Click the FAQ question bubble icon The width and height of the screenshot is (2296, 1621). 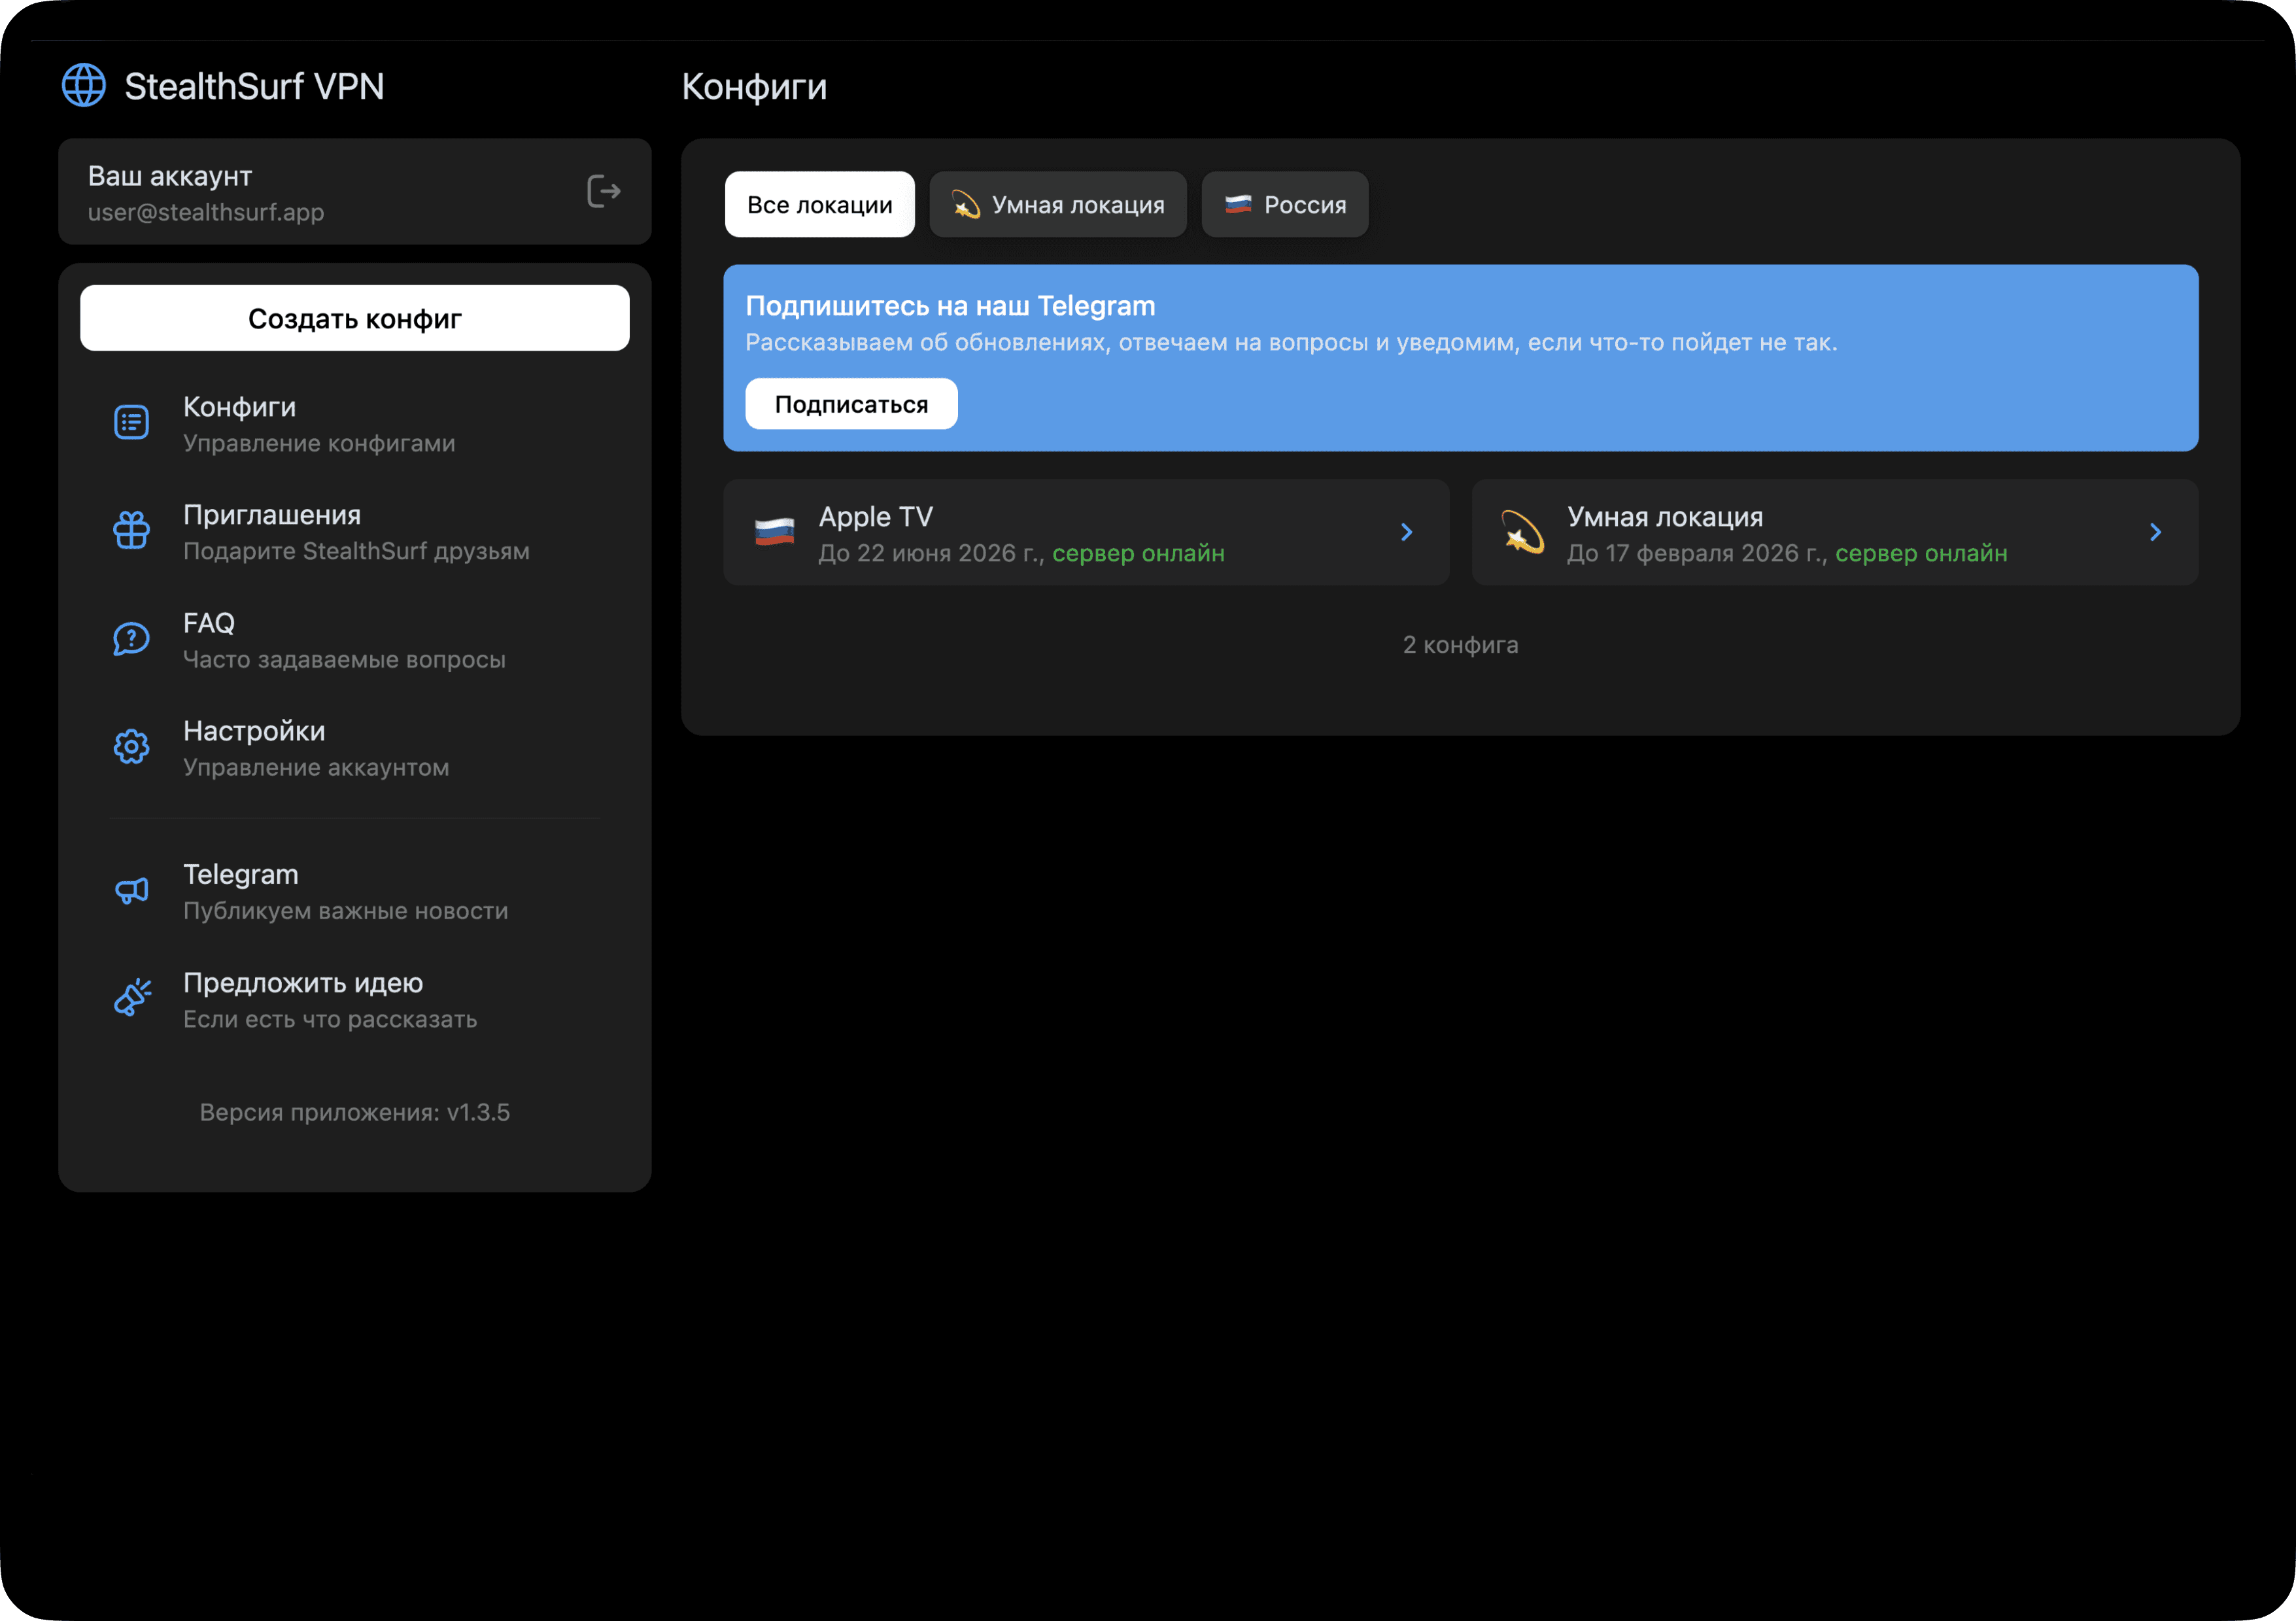pos(131,638)
